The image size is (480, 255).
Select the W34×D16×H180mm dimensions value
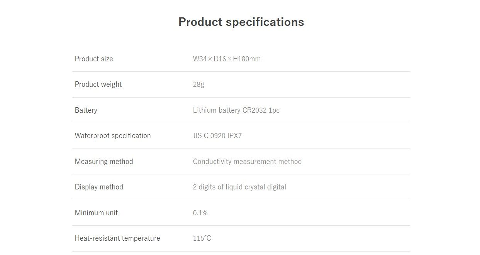[227, 59]
